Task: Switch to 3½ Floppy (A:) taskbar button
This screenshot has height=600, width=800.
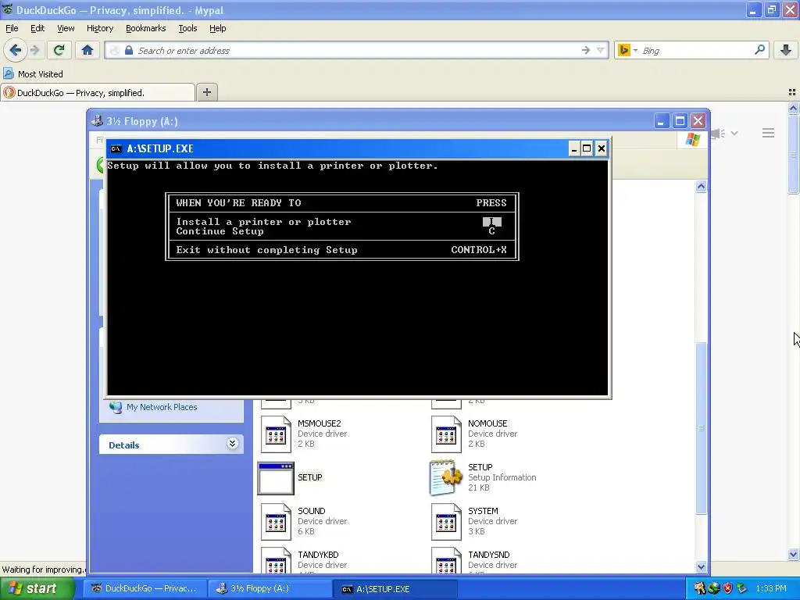Action: coord(270,589)
